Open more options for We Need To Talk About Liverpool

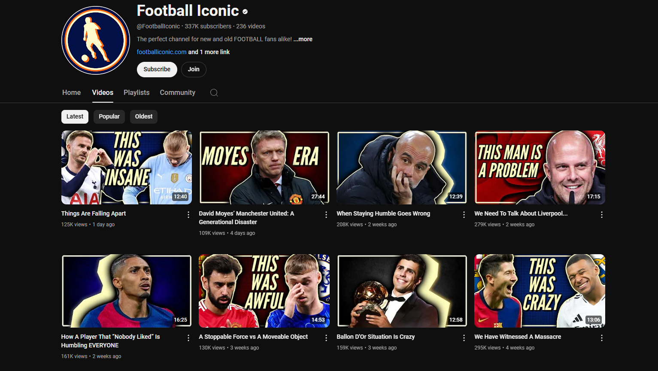[x=602, y=215]
